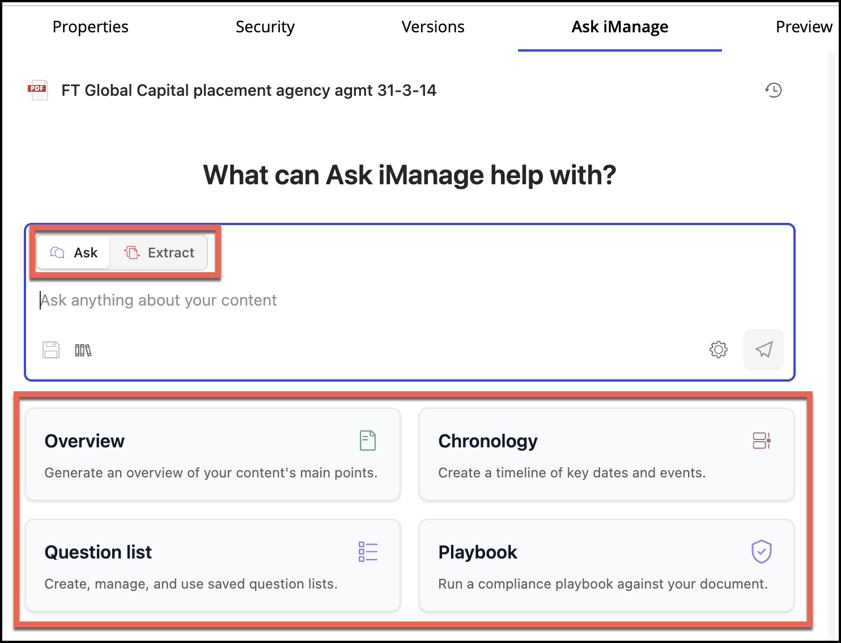The image size is (841, 643).
Task: Switch to the Properties tab
Action: pos(91,27)
